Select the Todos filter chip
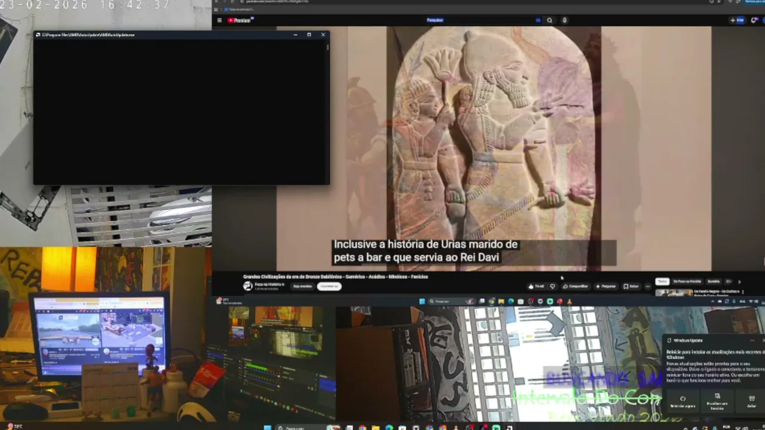The height and width of the screenshot is (430, 765). coord(662,281)
